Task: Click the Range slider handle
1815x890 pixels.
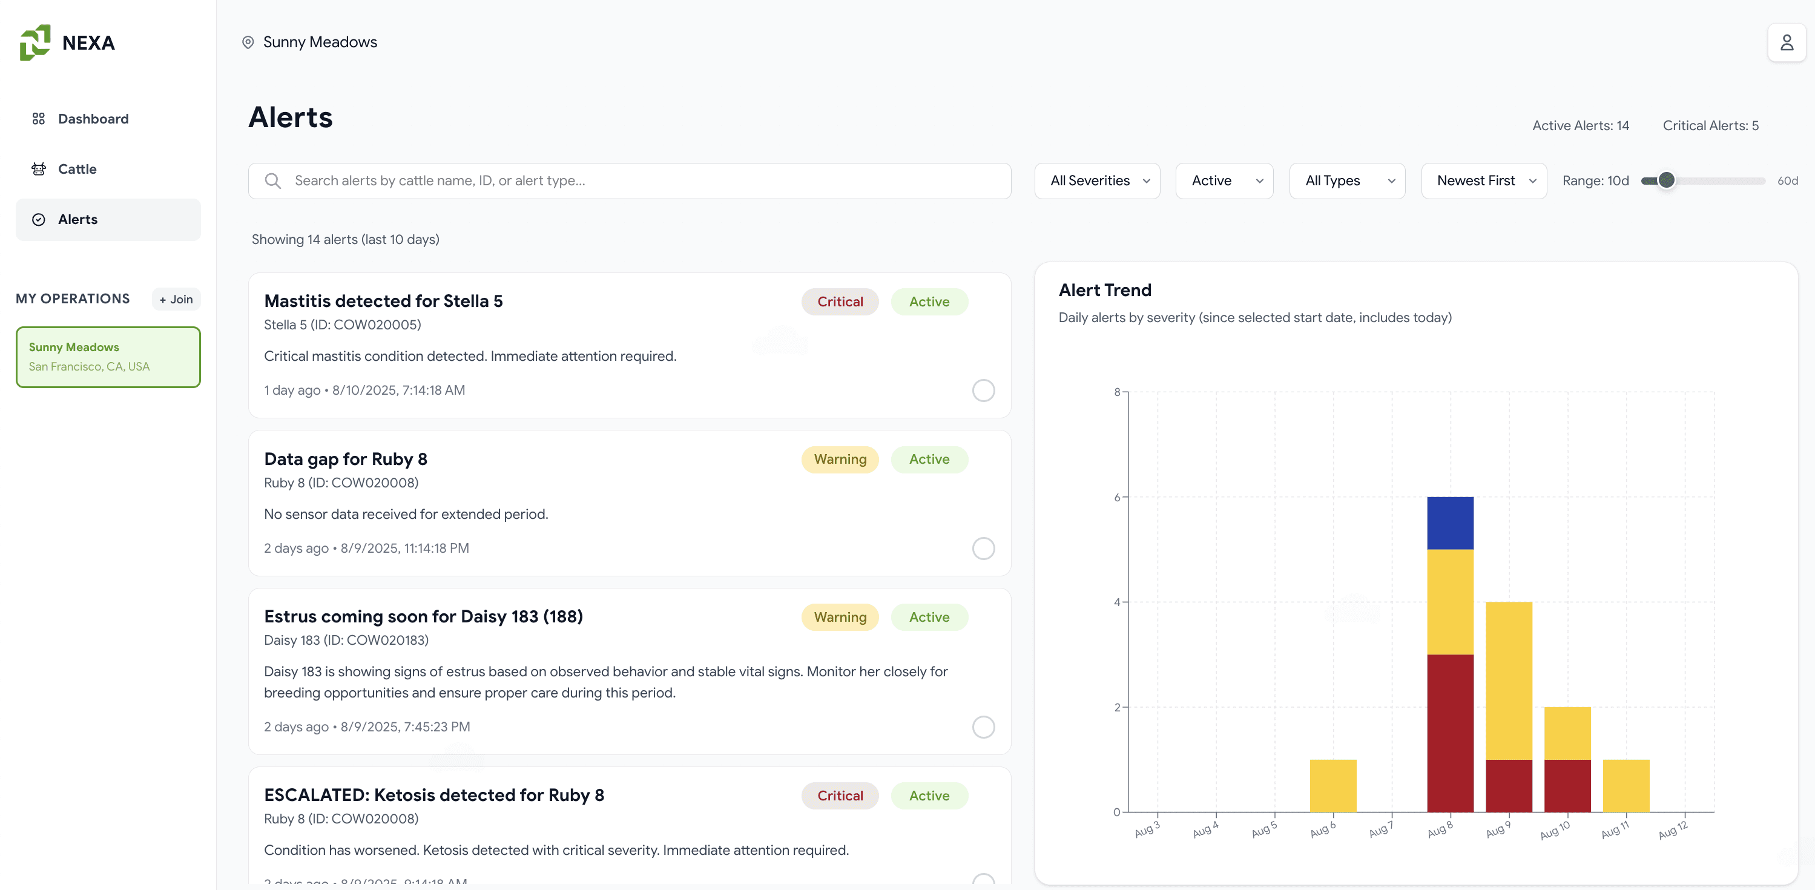Action: click(1665, 180)
